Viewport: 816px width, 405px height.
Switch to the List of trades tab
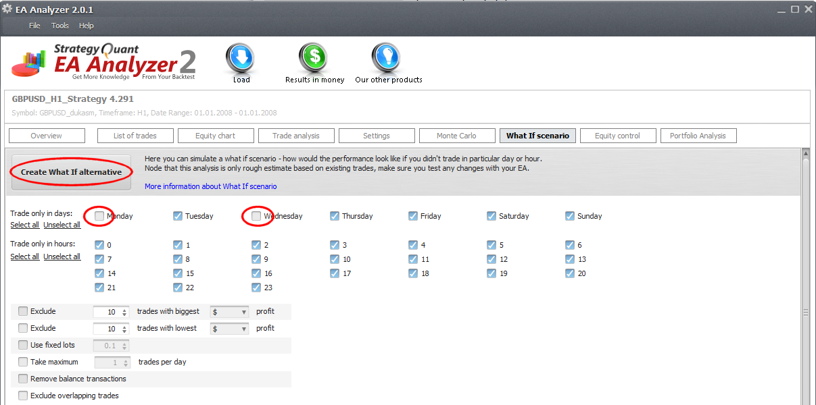[x=135, y=136]
